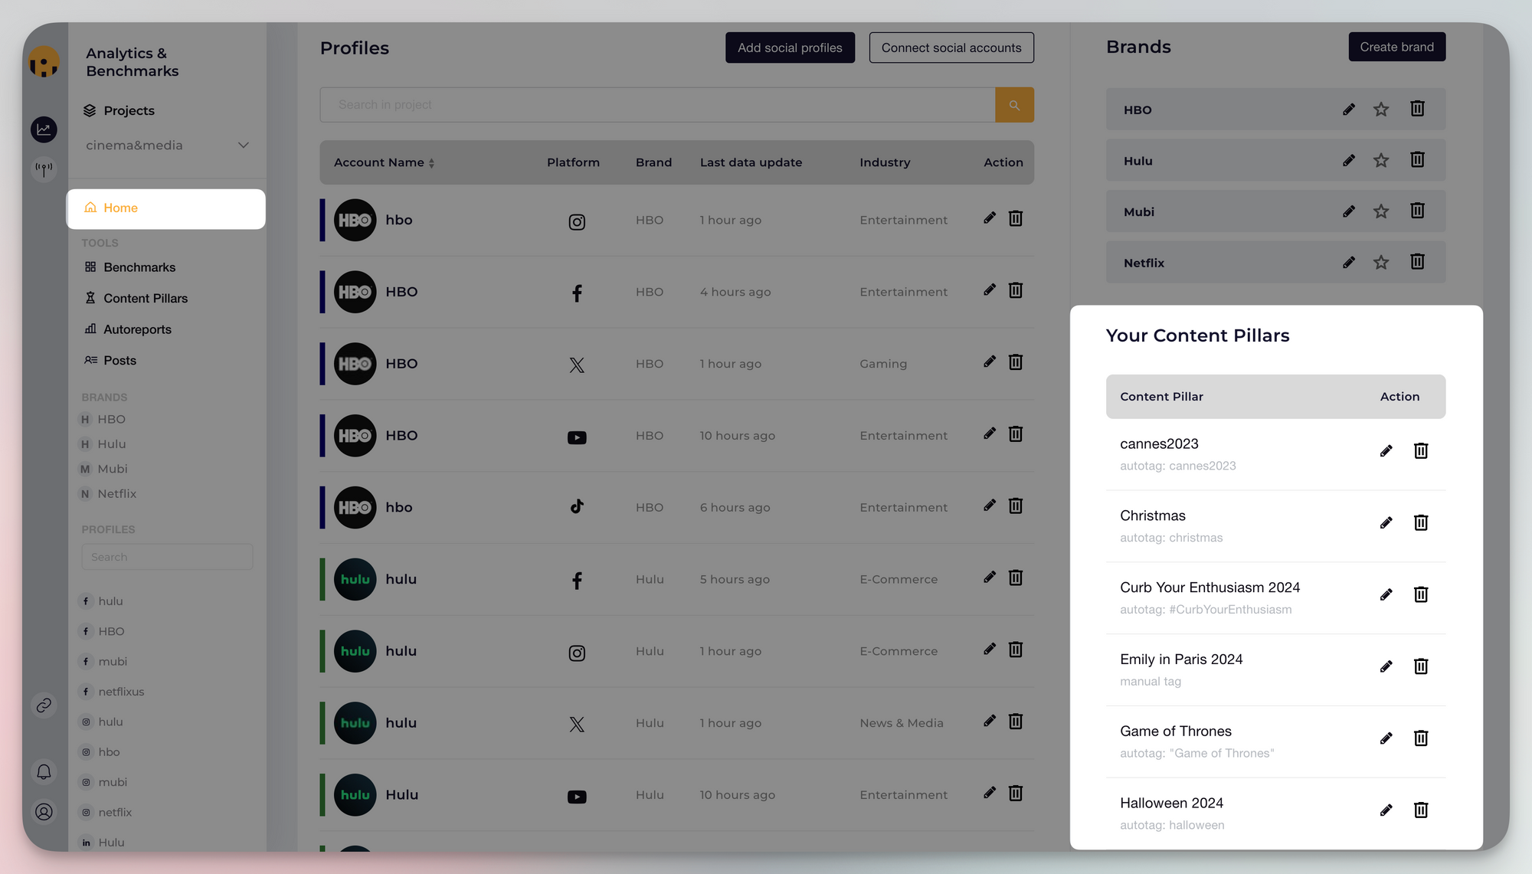Open Autoreports tool
This screenshot has width=1532, height=874.
tap(137, 329)
